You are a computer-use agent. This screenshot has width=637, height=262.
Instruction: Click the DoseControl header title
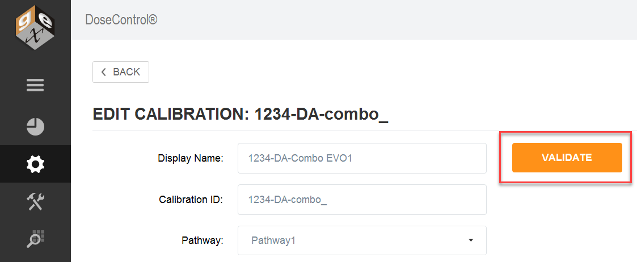pyautogui.click(x=121, y=19)
